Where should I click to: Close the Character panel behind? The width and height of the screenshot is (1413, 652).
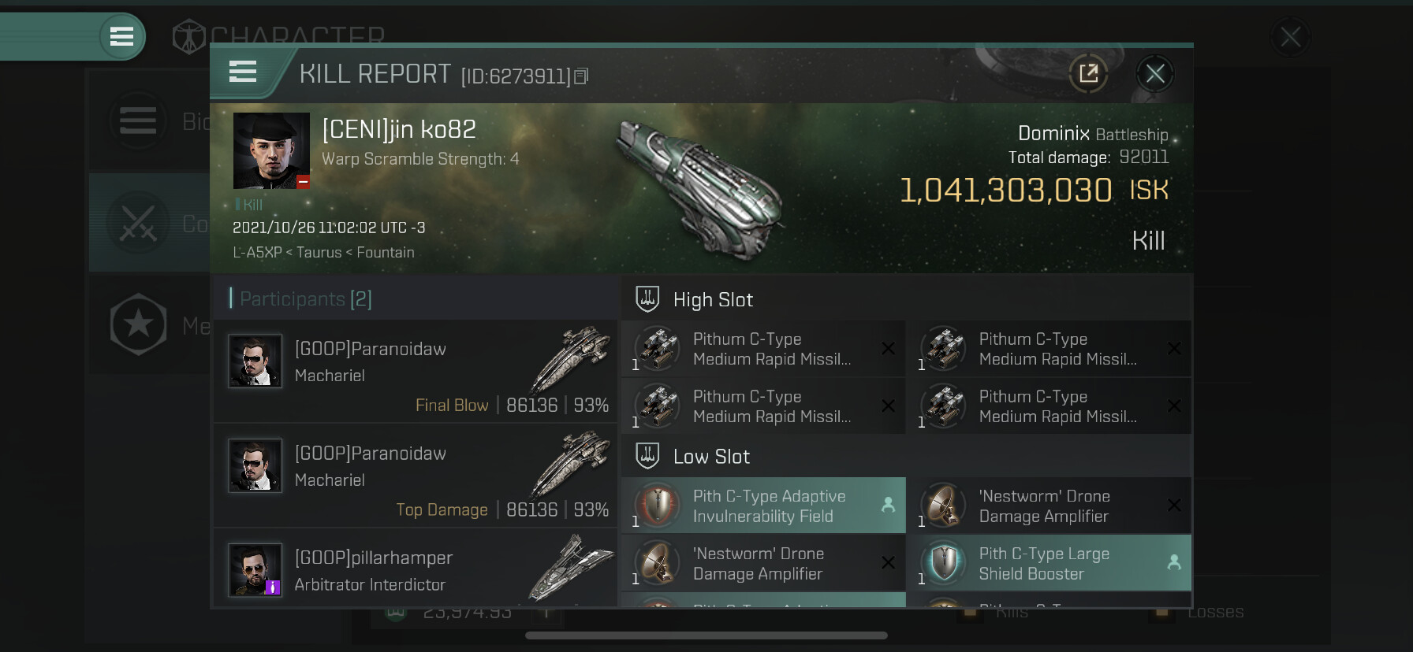[1290, 36]
